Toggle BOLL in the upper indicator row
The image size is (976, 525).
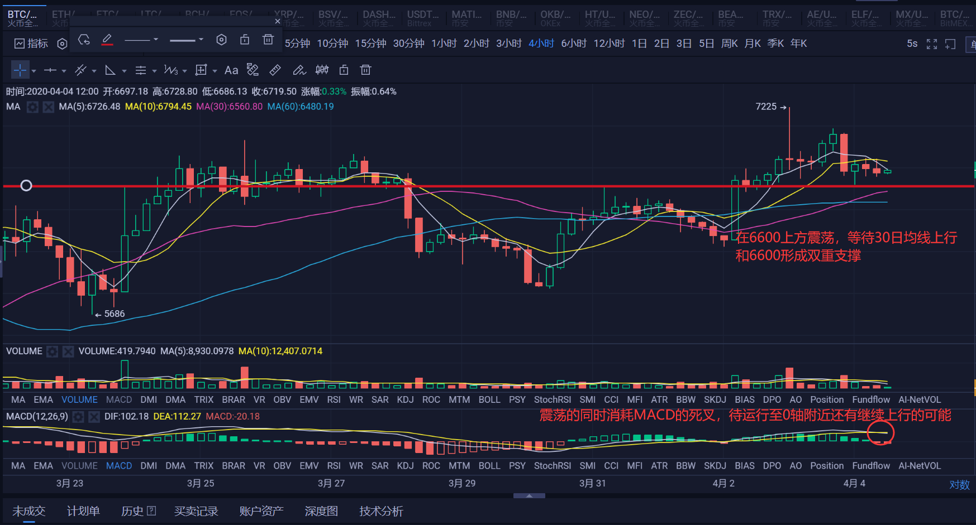(489, 399)
